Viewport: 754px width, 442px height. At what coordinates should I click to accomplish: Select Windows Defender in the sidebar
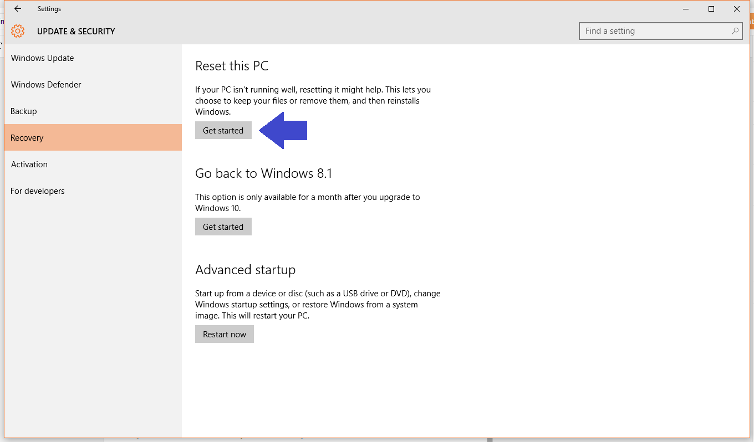(93, 85)
